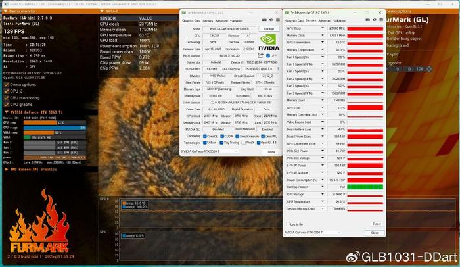The width and height of the screenshot is (460, 267).
Task: Click the Driver Version field
Action: [241, 103]
